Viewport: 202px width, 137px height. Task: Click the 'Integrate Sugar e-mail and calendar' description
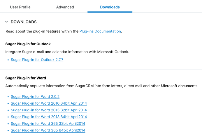pyautogui.click(x=67, y=52)
